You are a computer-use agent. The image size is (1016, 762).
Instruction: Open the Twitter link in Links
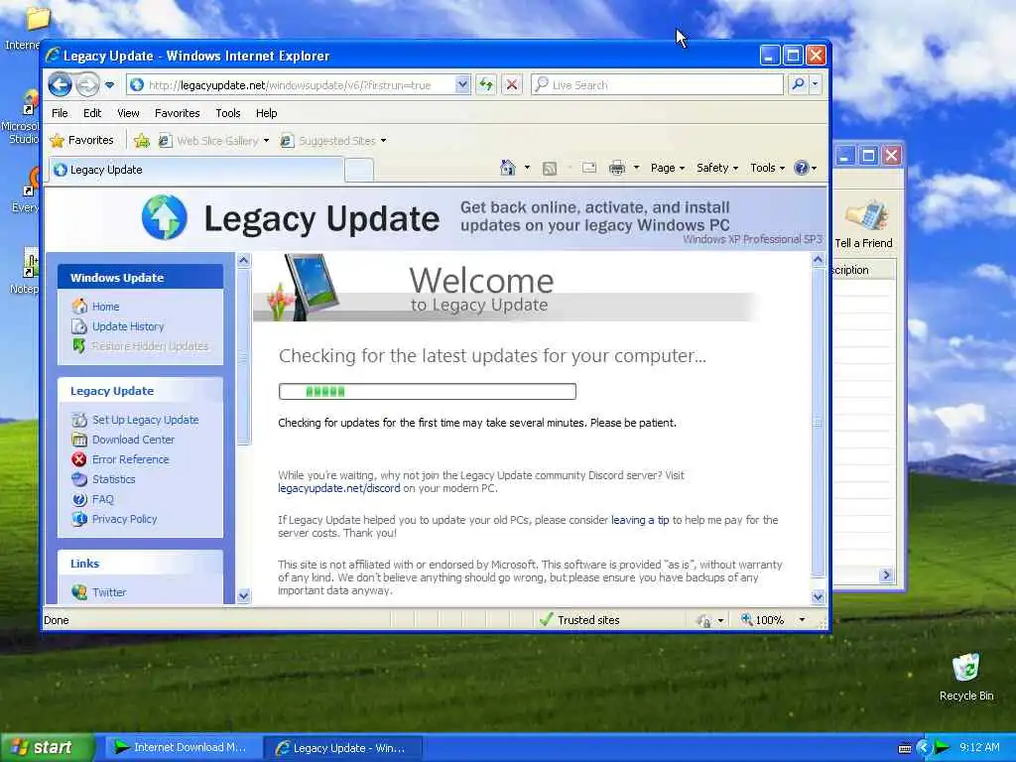point(109,592)
